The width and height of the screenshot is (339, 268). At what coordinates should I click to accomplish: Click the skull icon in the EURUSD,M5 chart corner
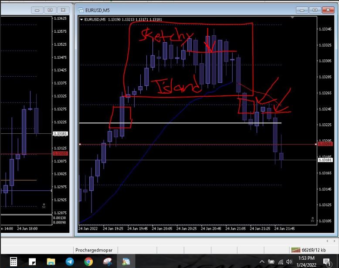(312, 220)
